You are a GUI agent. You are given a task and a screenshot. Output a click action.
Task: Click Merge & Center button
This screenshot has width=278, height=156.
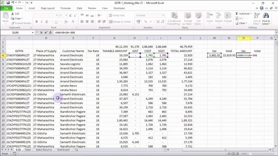(x=120, y=22)
